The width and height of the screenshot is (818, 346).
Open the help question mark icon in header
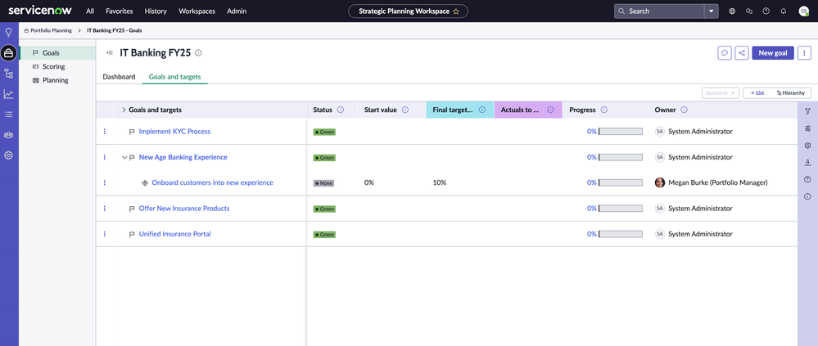tap(766, 11)
